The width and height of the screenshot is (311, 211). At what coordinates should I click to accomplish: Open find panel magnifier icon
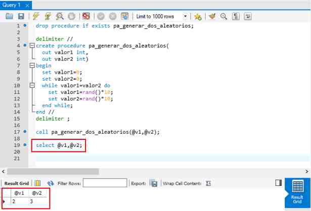[224, 16]
